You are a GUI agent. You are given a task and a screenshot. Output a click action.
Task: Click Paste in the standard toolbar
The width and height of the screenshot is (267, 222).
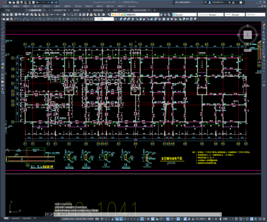point(39,15)
